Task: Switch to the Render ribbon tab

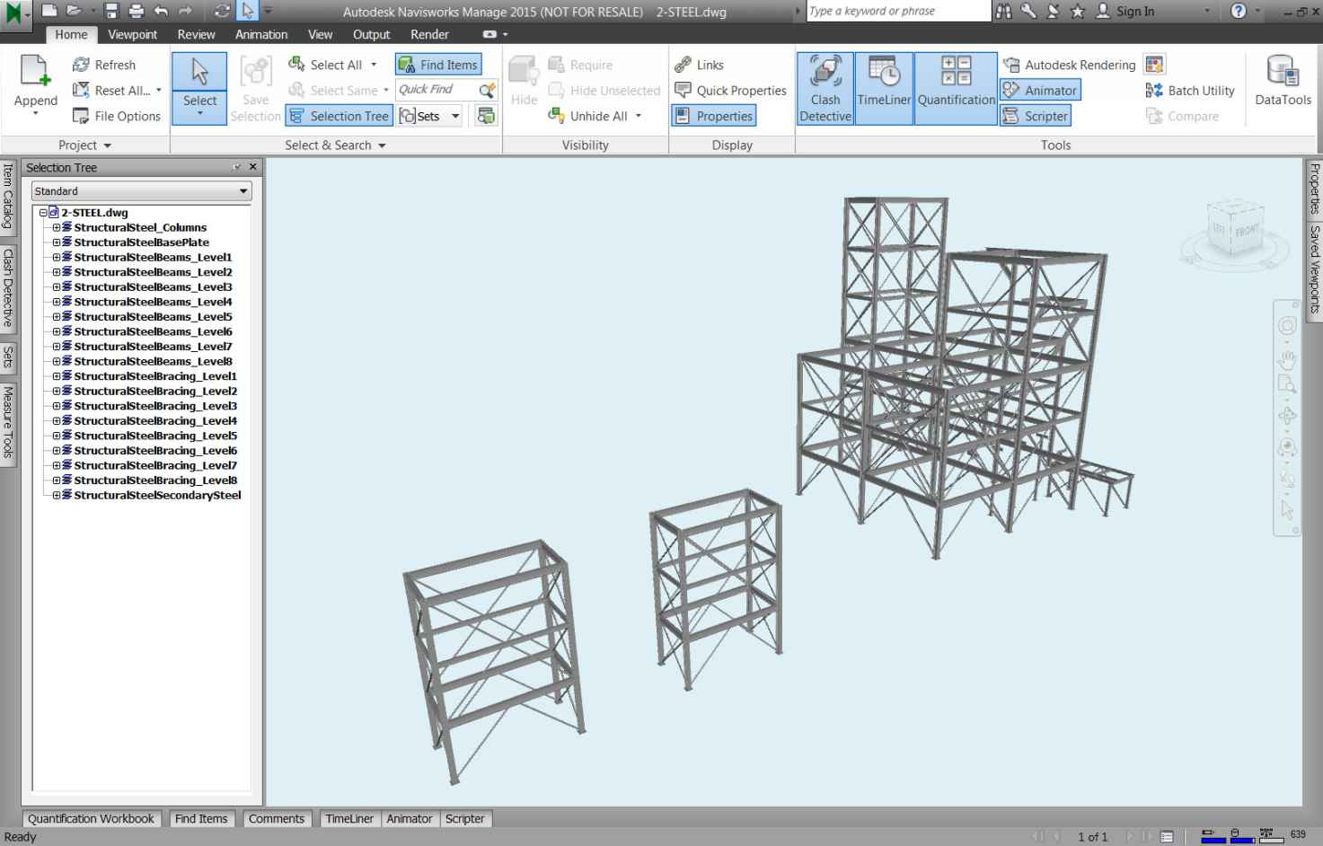Action: click(x=429, y=34)
